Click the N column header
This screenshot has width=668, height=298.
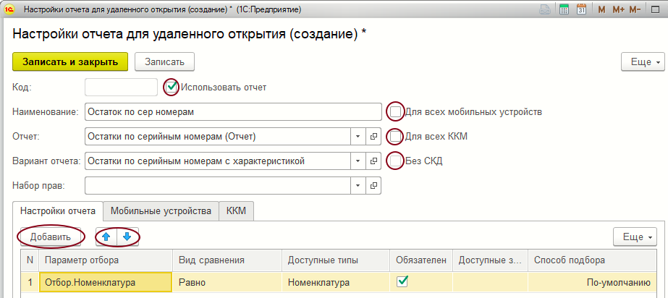point(30,260)
